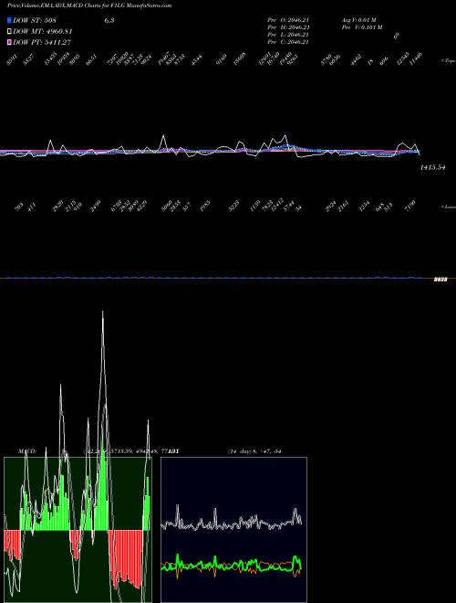Click the 'Pre V: 0.101 M' volume label
The image size is (456, 603).
(x=362, y=27)
